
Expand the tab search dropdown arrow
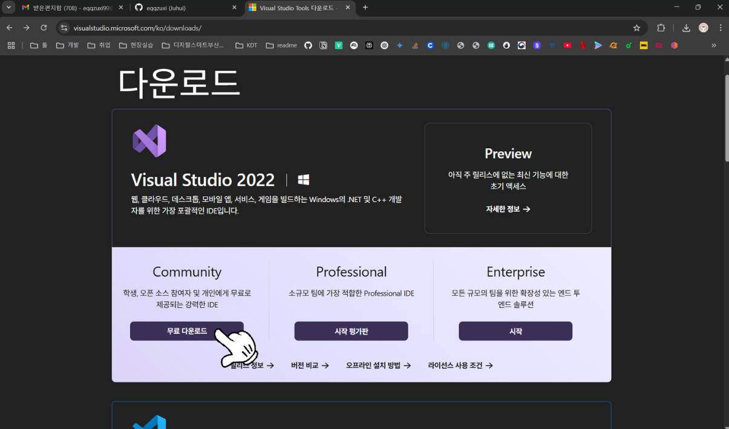click(x=8, y=8)
